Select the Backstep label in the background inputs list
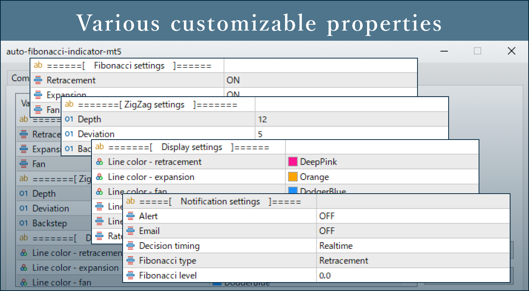Image resolution: width=529 pixels, height=291 pixels. (50, 223)
